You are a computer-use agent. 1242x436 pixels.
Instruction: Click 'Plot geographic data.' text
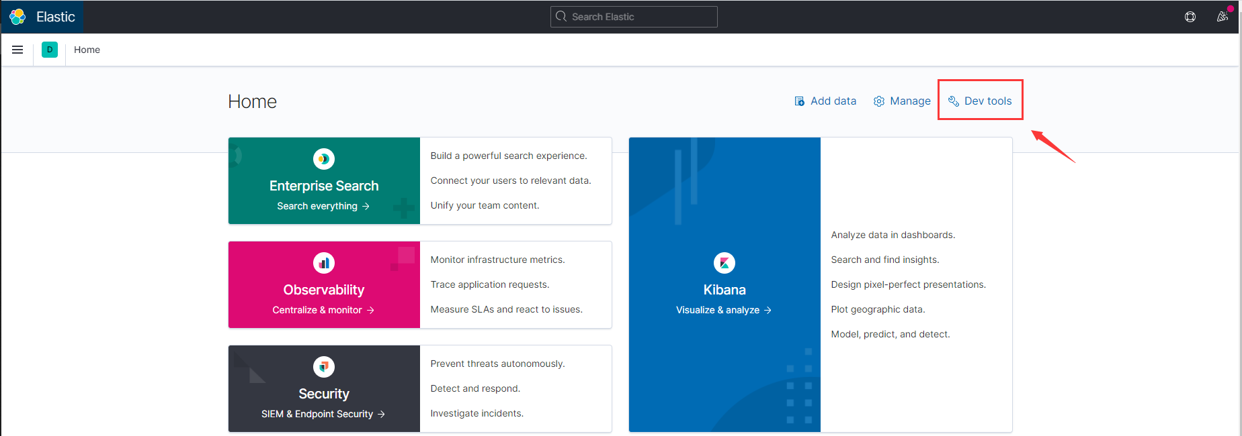pyautogui.click(x=878, y=309)
